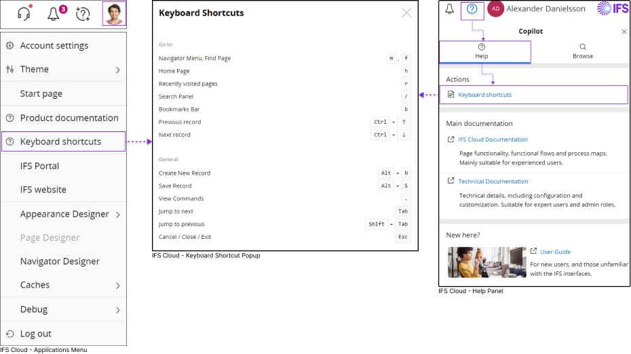Click the User Guide thumbnail image
Screen dimensions: 631x354
[x=487, y=262]
